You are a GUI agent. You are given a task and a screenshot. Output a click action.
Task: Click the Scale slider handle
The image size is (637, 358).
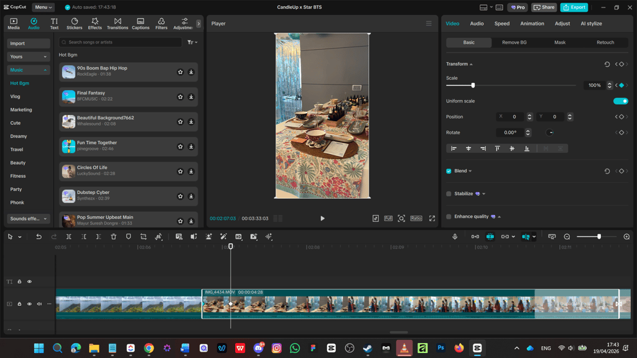point(473,85)
